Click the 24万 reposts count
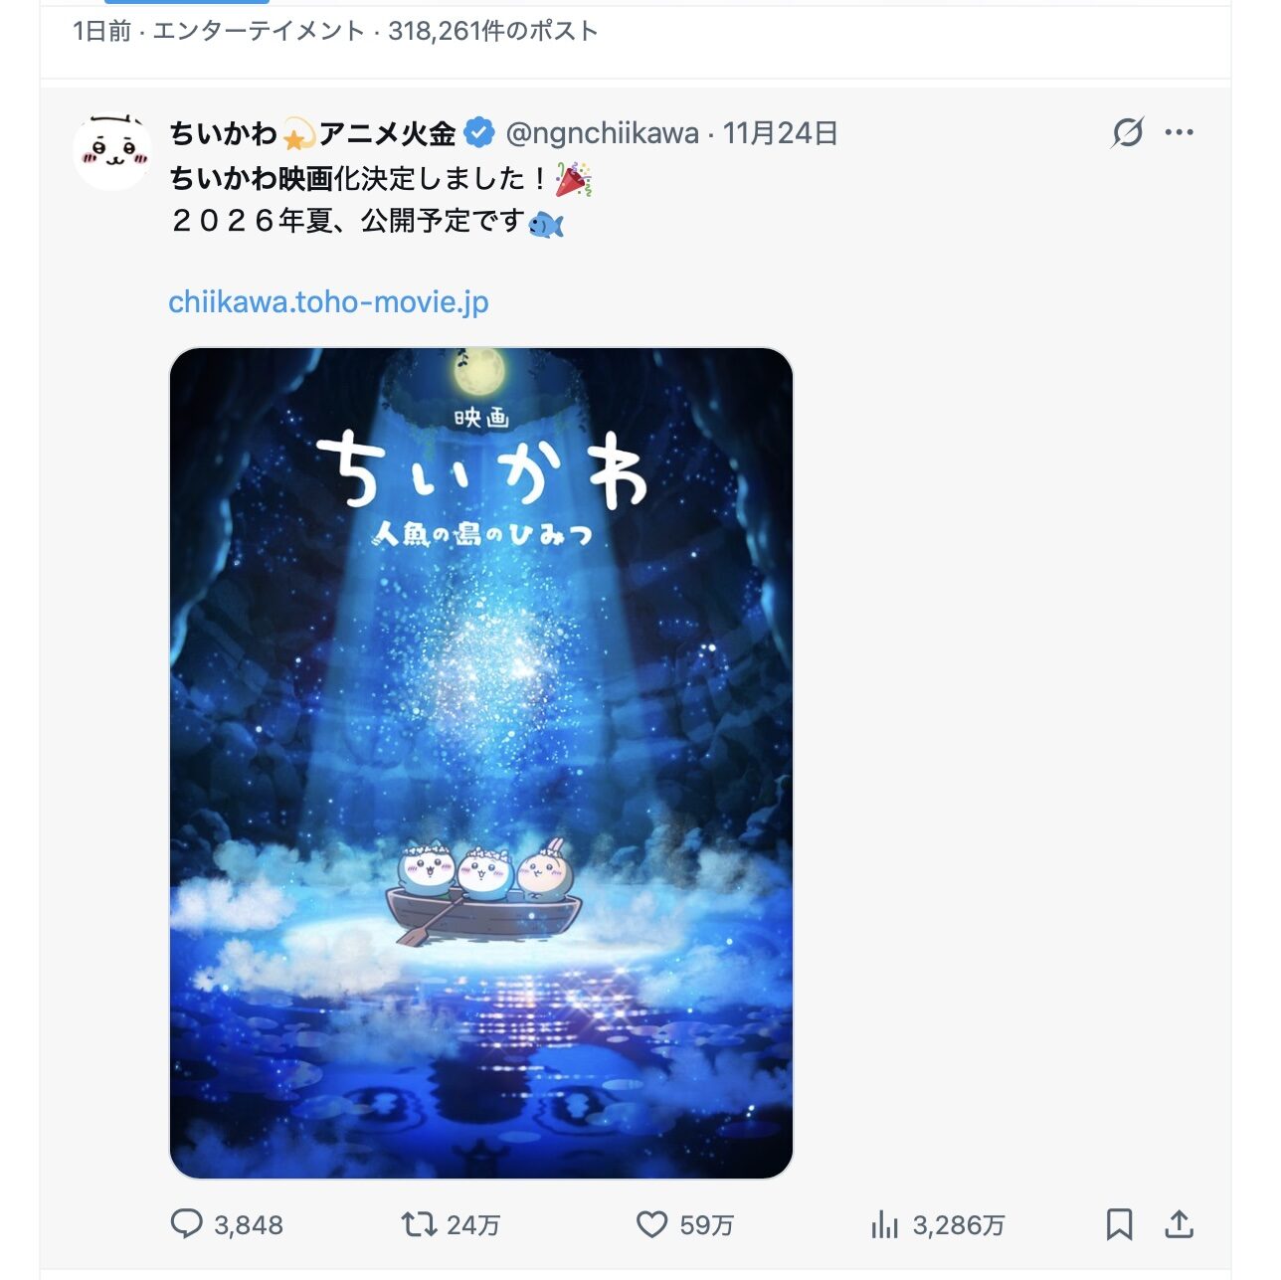This screenshot has width=1281, height=1280. pyautogui.click(x=473, y=1225)
